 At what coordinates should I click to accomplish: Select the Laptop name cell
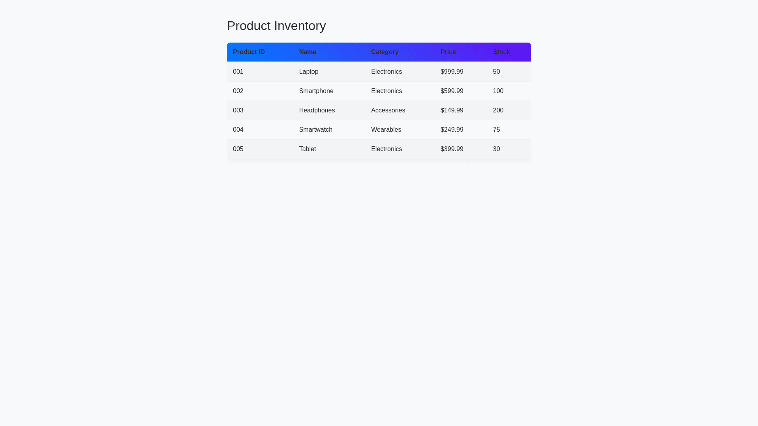tap(309, 72)
